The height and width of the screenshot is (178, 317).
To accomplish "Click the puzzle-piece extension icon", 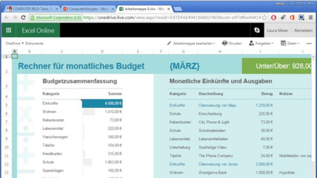I will [x=283, y=18].
